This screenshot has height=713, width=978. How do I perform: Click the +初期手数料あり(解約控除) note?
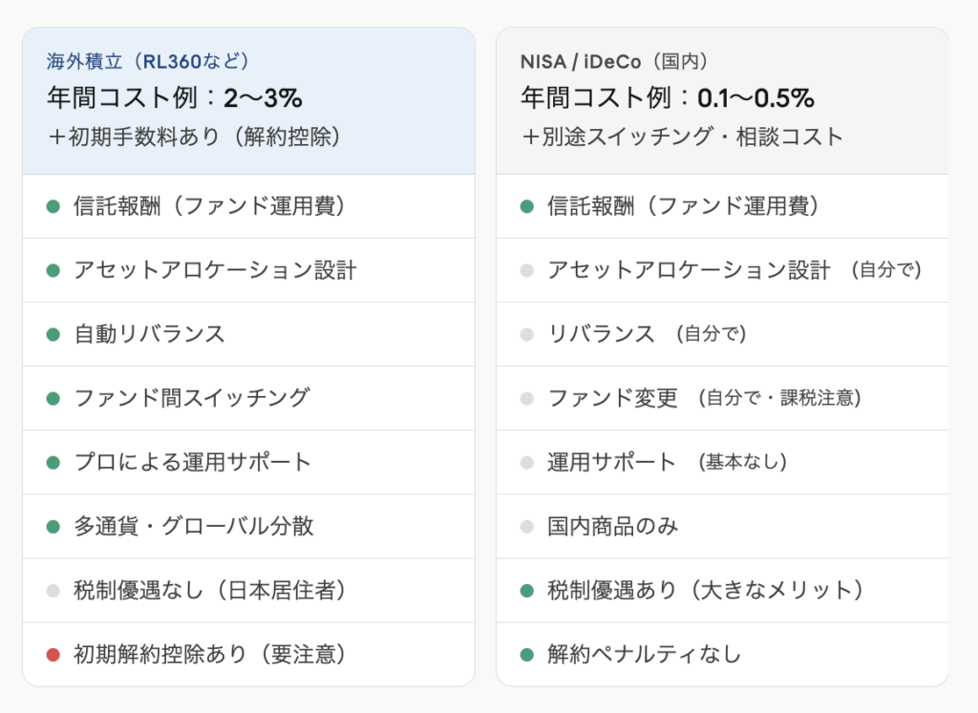[x=194, y=136]
